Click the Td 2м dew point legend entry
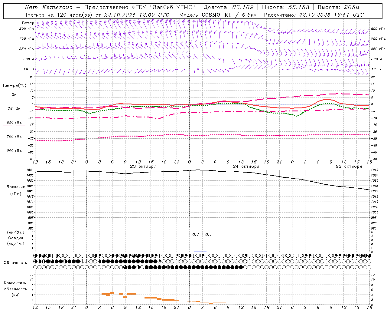Screen dimensions: 387x310 click(x=14, y=108)
